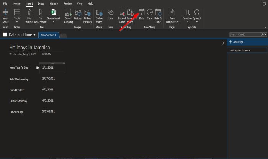This screenshot has height=159, width=268.
Task: Expand the page to full view
Action: pos(223,44)
